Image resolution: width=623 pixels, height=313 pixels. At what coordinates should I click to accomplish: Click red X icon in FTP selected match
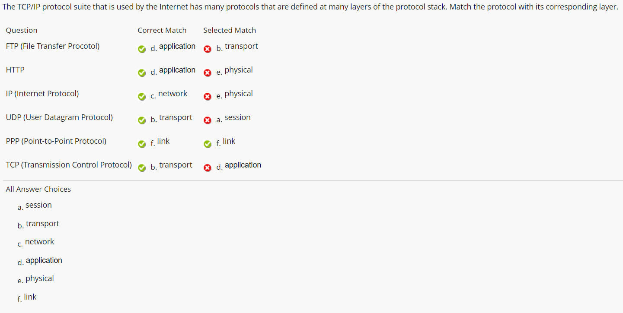click(208, 49)
